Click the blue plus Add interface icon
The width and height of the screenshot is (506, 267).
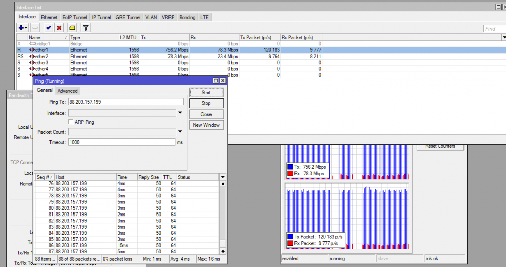pos(21,28)
